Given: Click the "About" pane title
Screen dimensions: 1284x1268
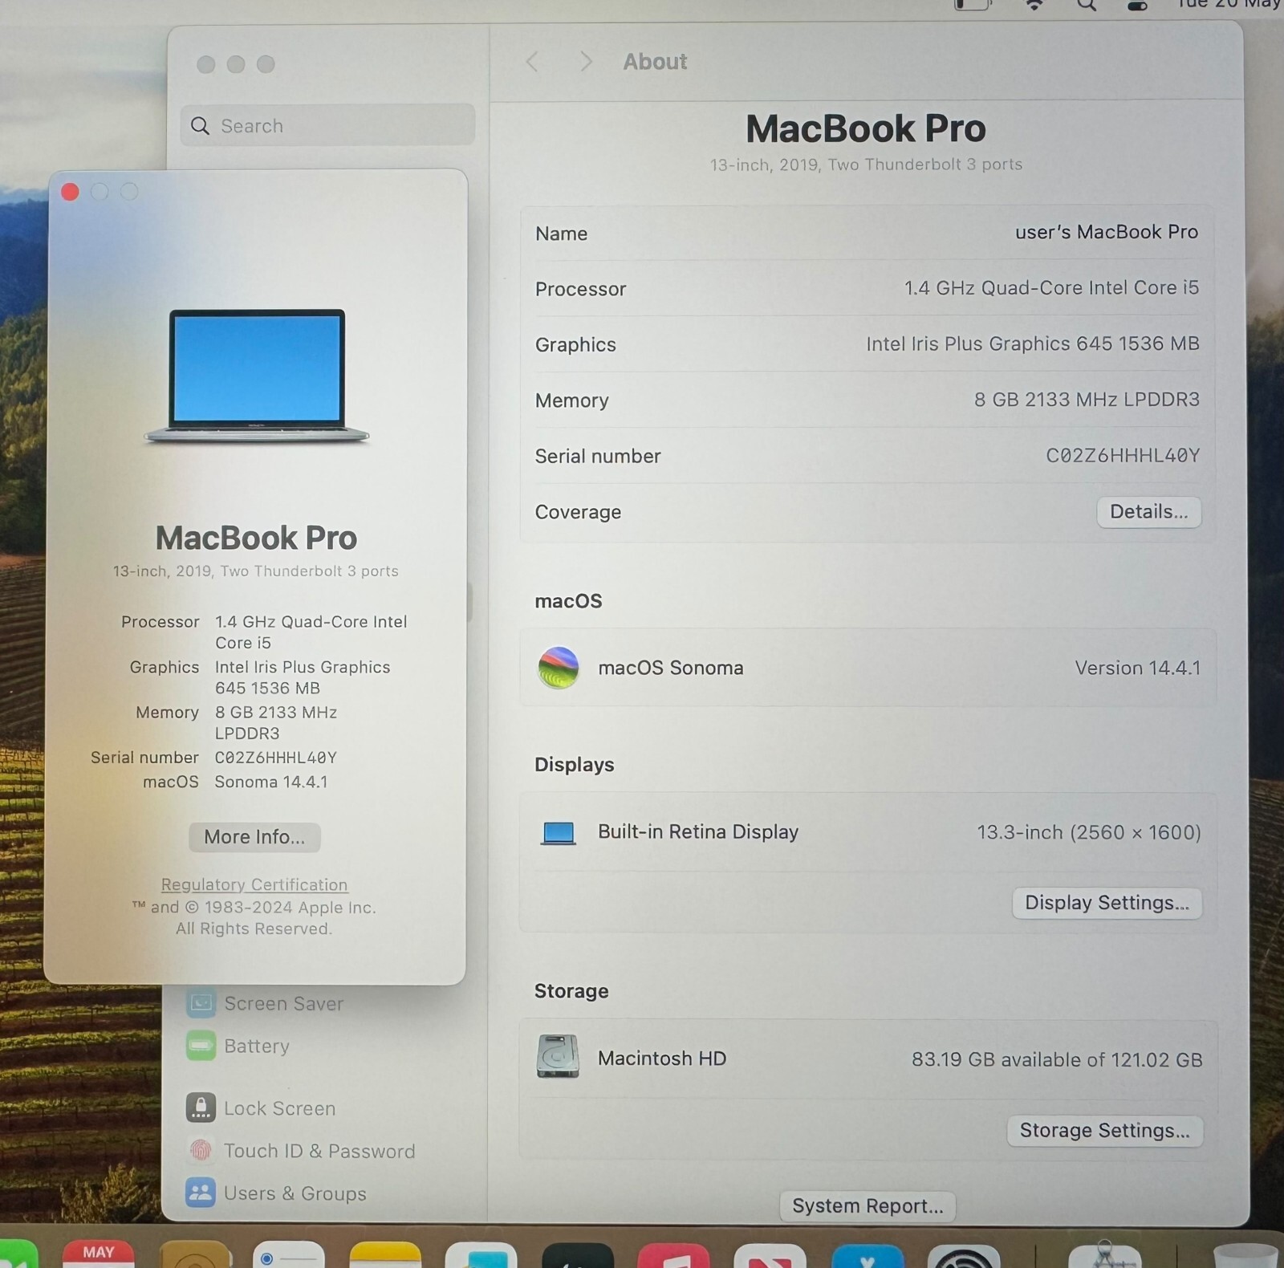Looking at the screenshot, I should pos(655,62).
